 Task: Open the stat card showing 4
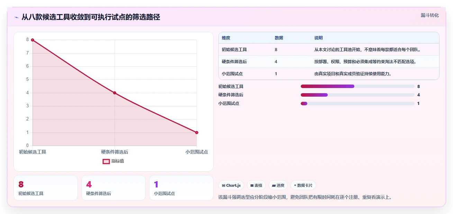pyautogui.click(x=114, y=188)
